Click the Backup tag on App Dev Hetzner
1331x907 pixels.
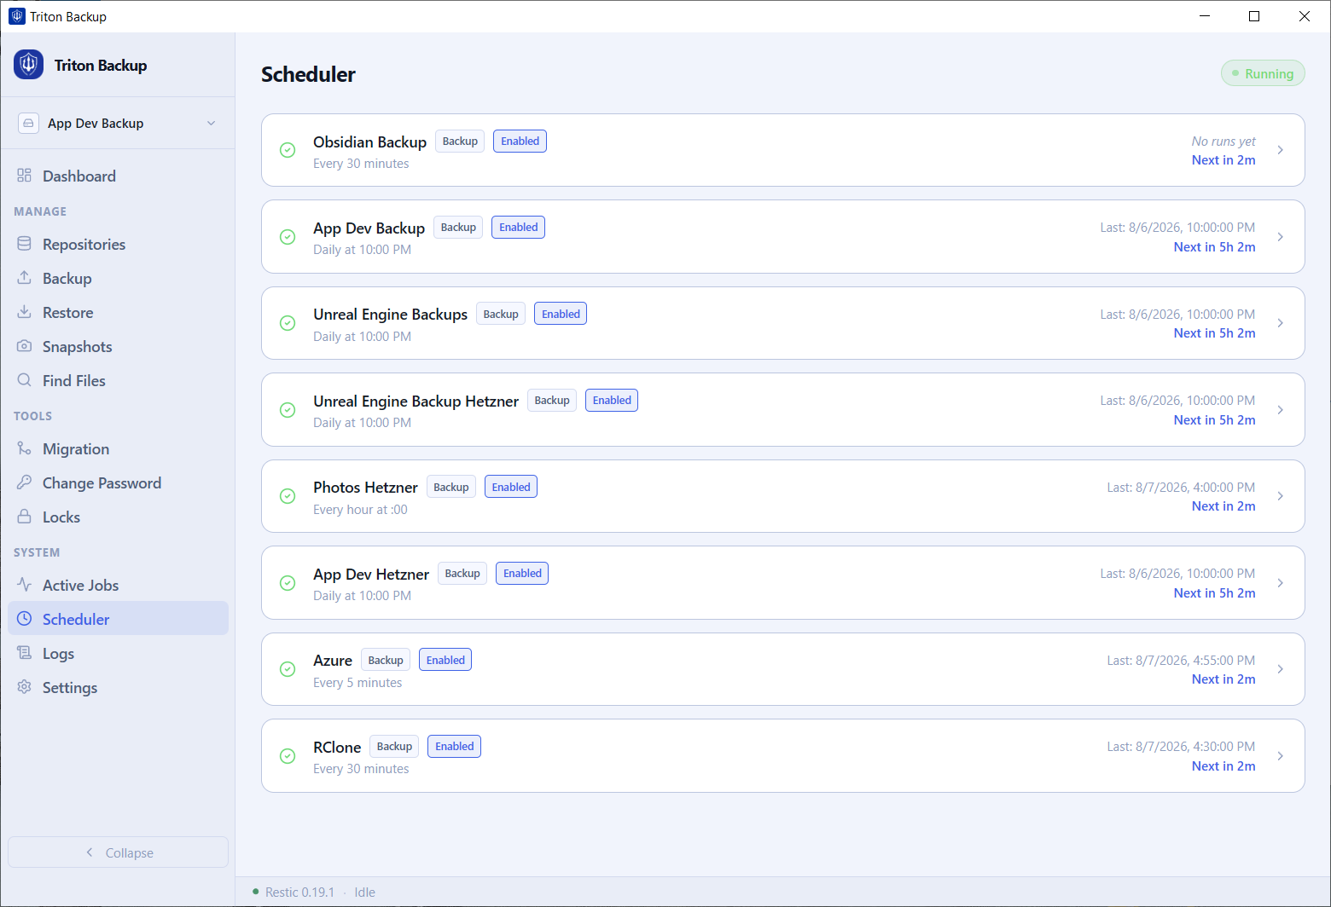coord(462,574)
